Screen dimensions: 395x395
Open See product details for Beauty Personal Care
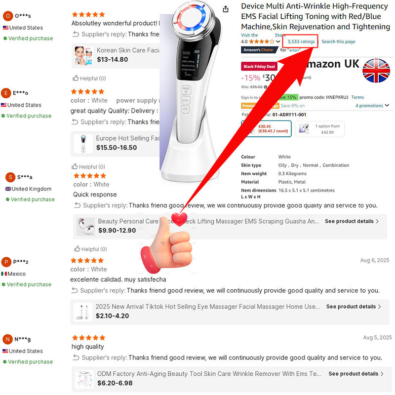coord(352,221)
